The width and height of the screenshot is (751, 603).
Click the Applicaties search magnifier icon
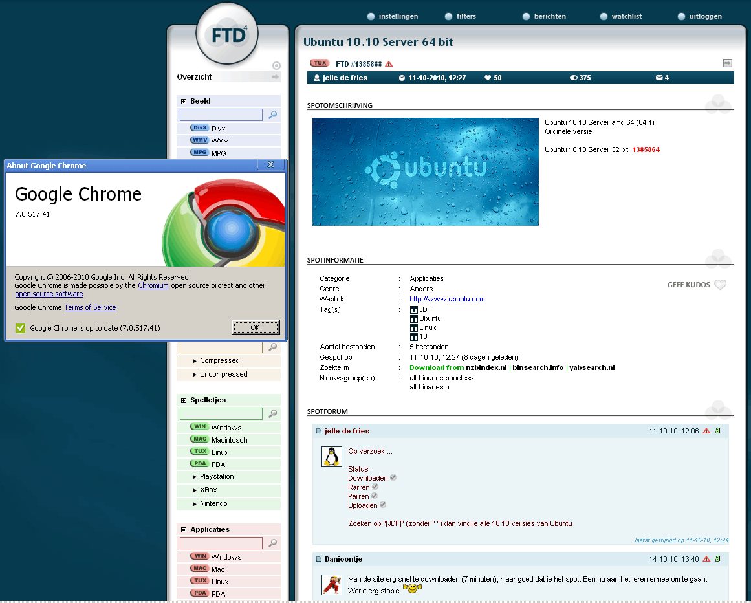click(272, 543)
